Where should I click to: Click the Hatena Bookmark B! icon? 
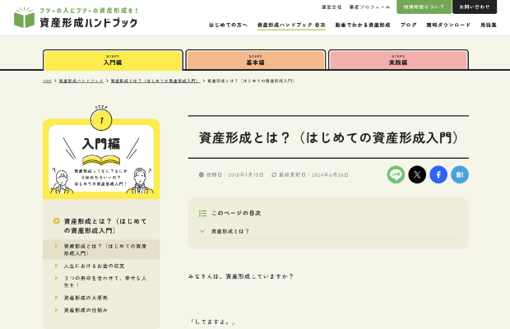[460, 174]
